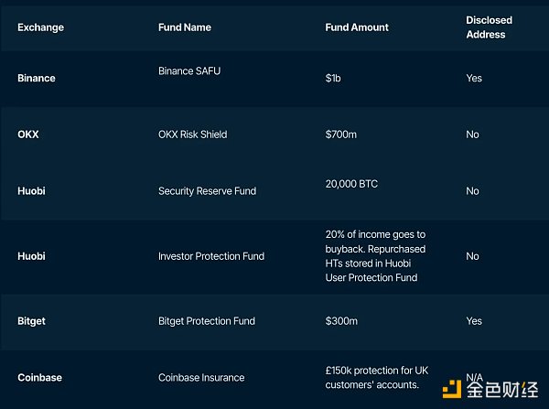Select the OKX exchange name

[28, 135]
